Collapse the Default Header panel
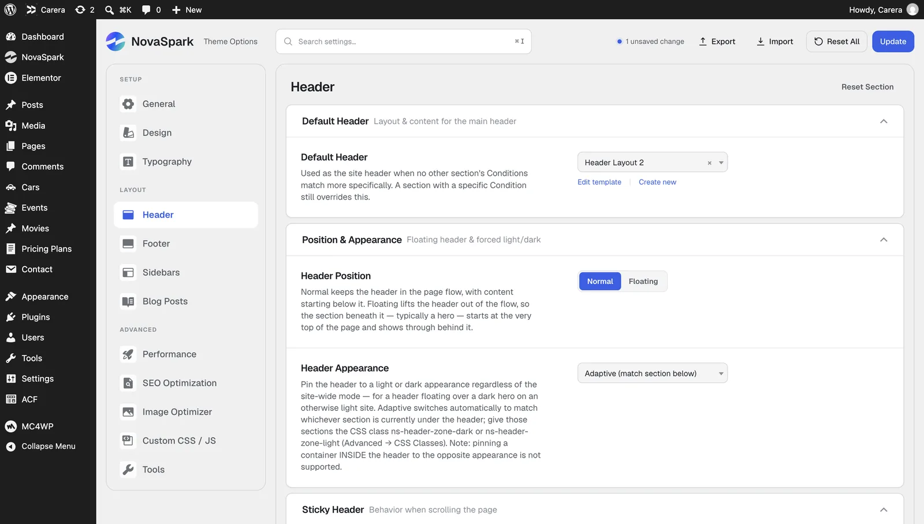The width and height of the screenshot is (924, 524). click(884, 121)
